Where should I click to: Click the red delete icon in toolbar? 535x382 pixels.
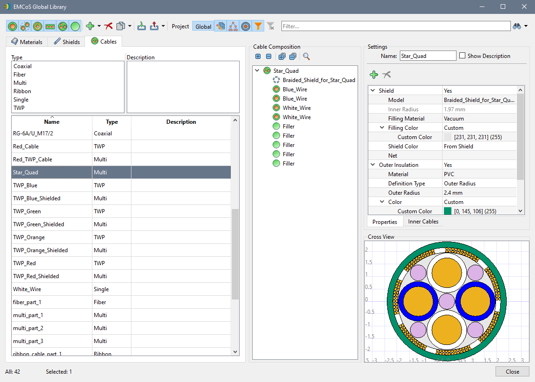point(109,26)
